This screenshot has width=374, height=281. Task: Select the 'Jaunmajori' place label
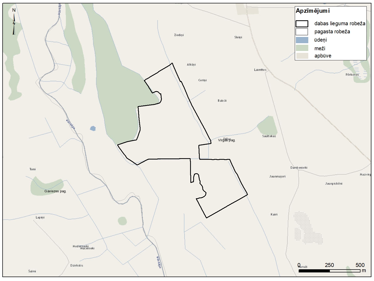pos(277,176)
